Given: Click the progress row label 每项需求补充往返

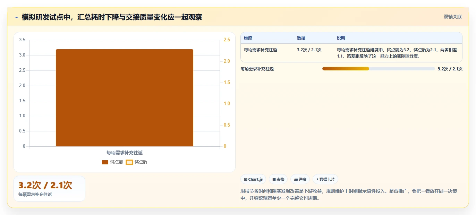Looking at the screenshot, I should (x=257, y=69).
